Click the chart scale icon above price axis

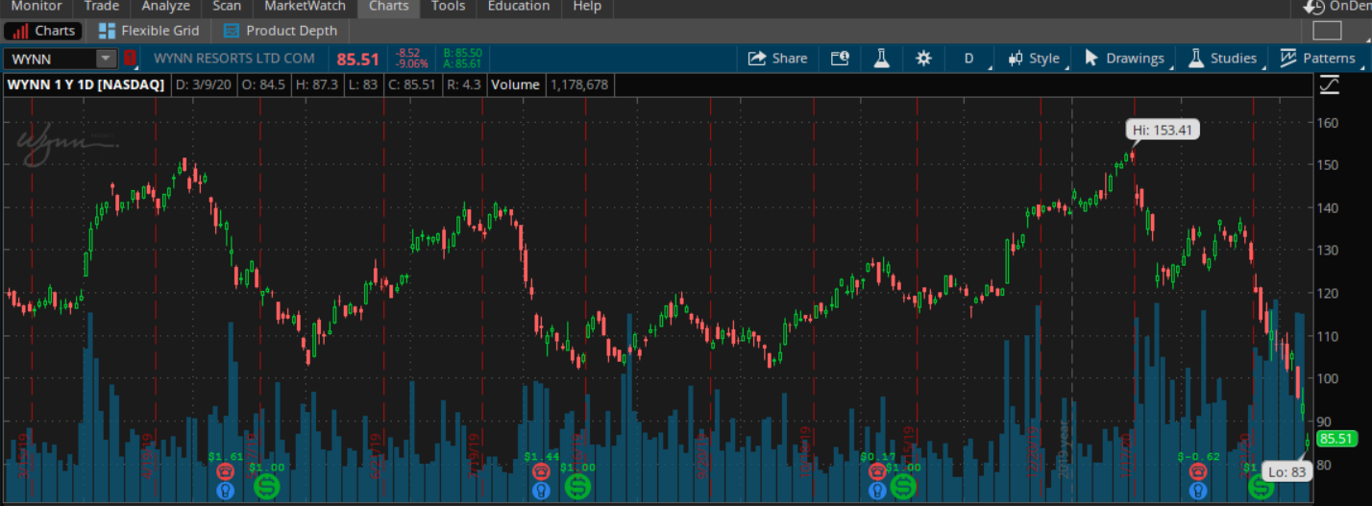coord(1330,85)
